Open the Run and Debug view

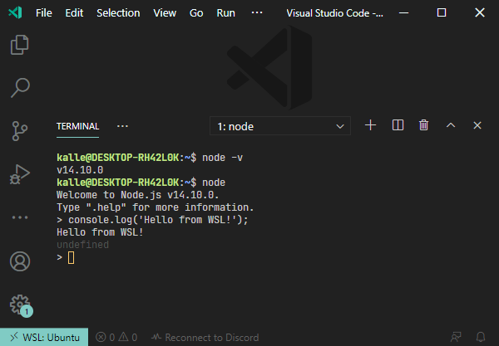point(20,174)
